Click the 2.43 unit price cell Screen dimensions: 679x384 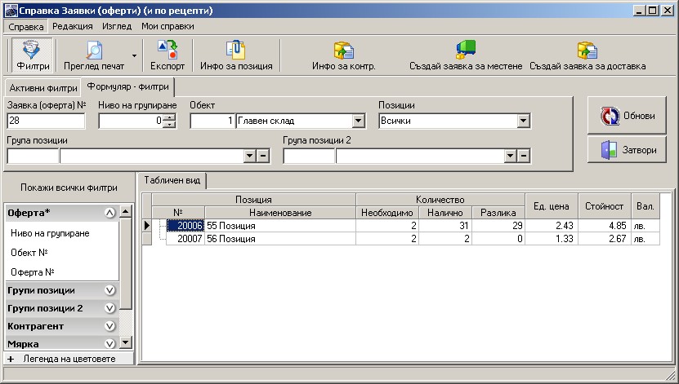point(552,226)
